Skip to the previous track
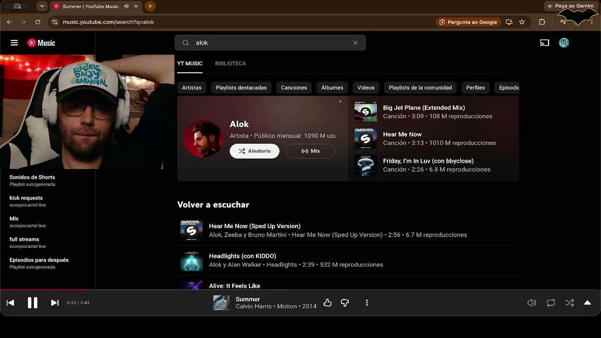This screenshot has height=338, width=601. point(10,303)
